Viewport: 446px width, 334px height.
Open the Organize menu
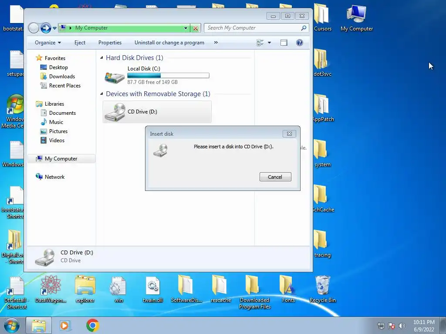48,43
